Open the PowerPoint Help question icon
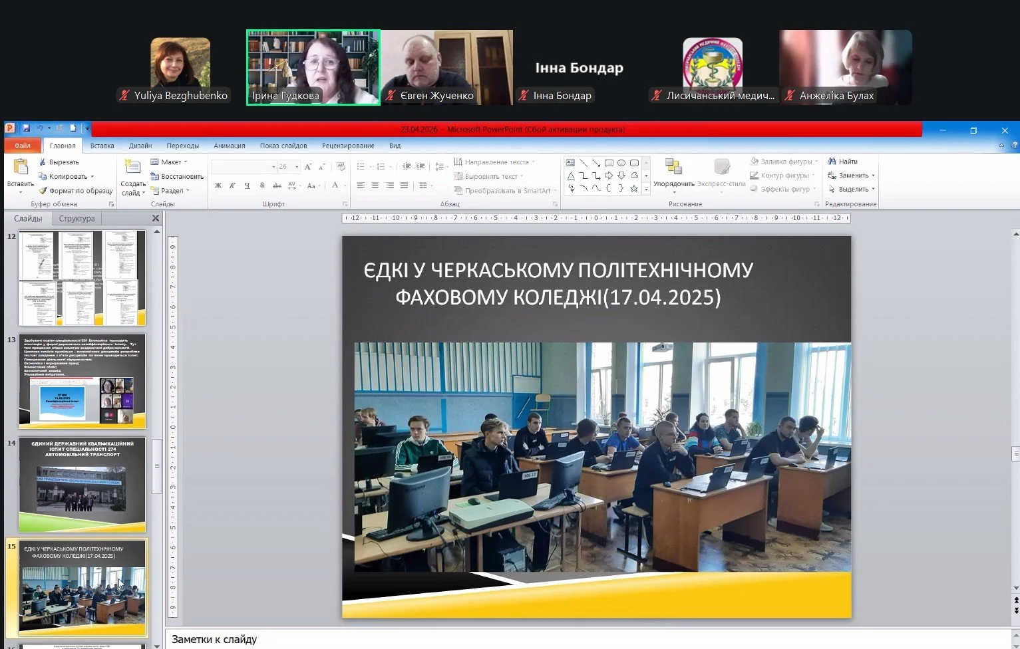 pos(1015,145)
